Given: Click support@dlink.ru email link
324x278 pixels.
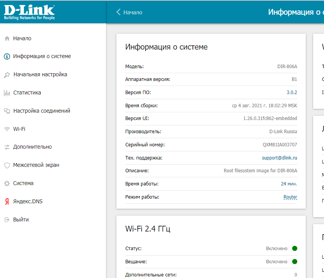Looking at the screenshot, I should [280, 158].
